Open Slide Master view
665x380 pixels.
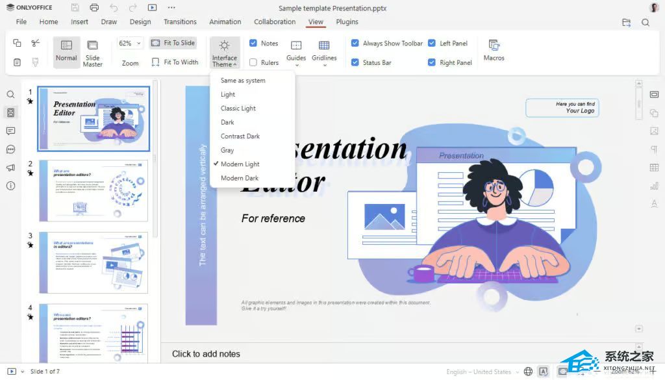click(x=92, y=53)
